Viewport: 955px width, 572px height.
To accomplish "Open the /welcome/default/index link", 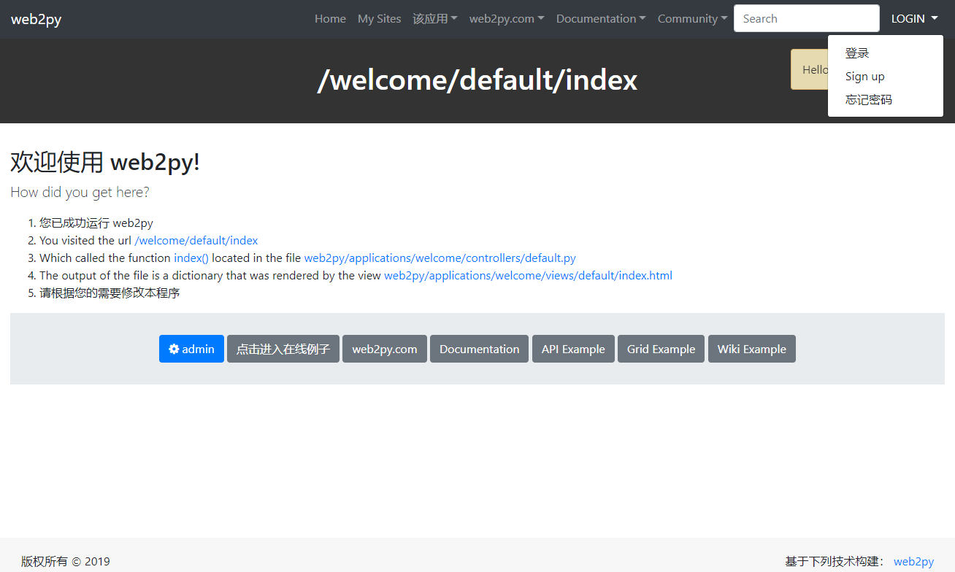I will [x=196, y=241].
